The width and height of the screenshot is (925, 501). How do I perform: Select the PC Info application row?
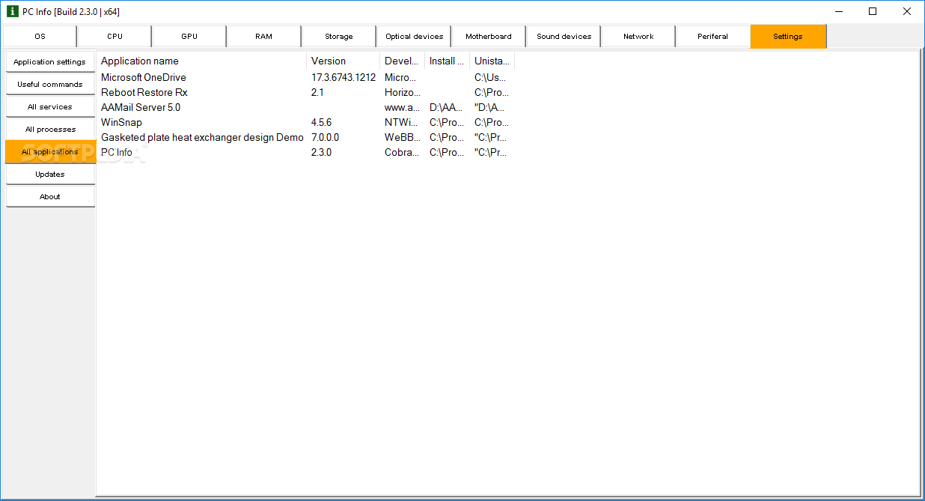point(305,152)
